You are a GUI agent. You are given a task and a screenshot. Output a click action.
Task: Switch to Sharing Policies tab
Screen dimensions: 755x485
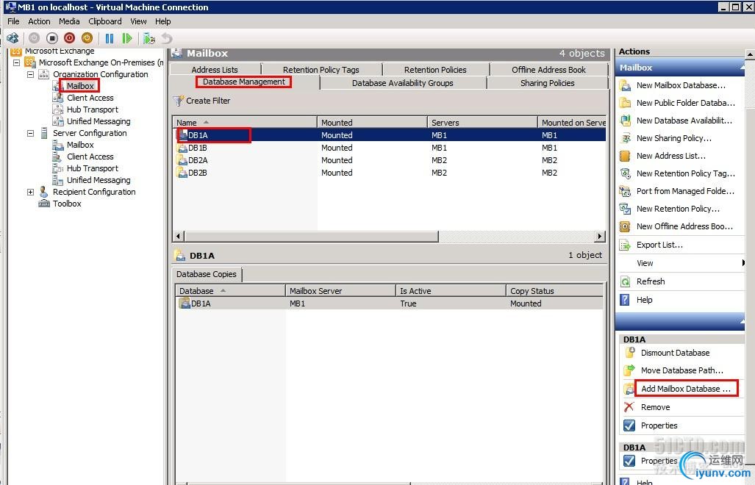point(548,83)
